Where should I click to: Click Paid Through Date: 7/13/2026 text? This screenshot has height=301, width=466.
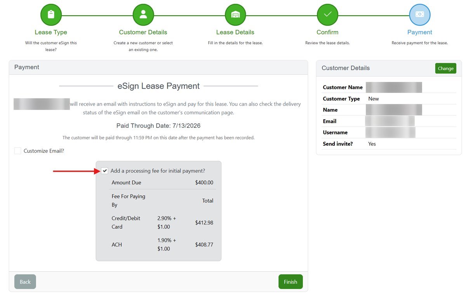point(158,126)
